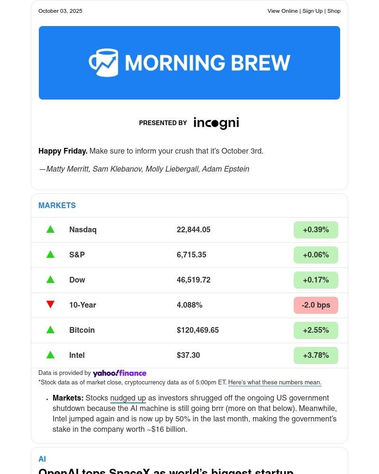Click the green up arrow beside Nasdaq

click(50, 229)
